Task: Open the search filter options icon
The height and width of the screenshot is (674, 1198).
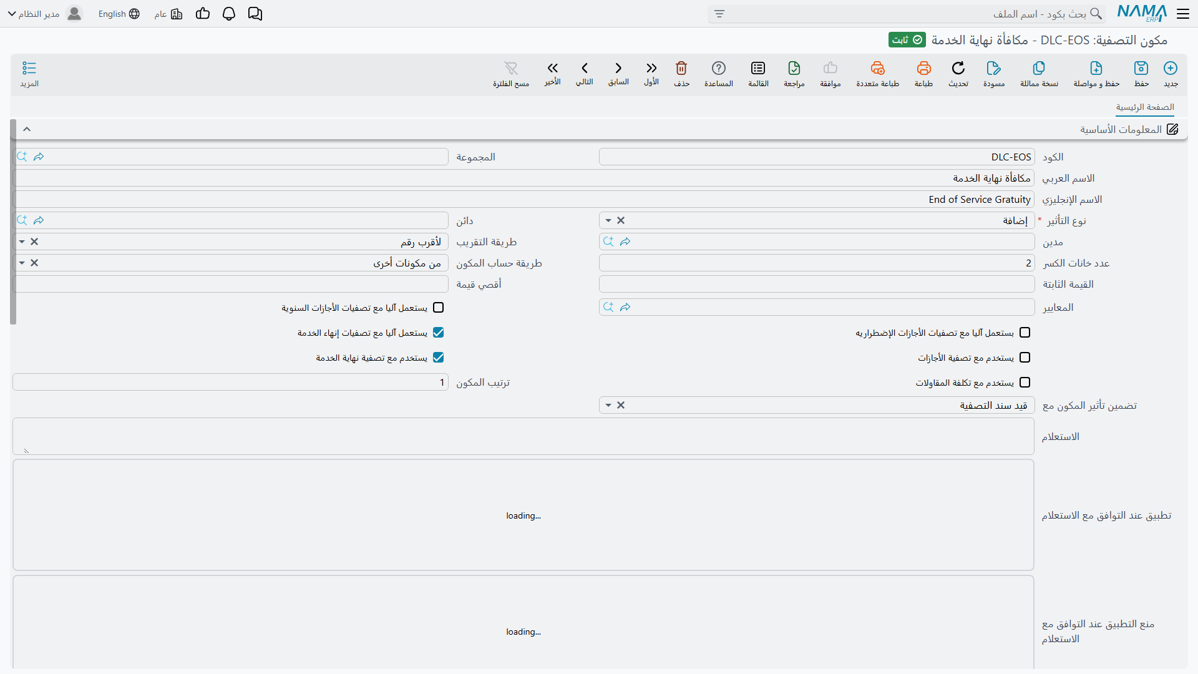Action: click(x=719, y=14)
